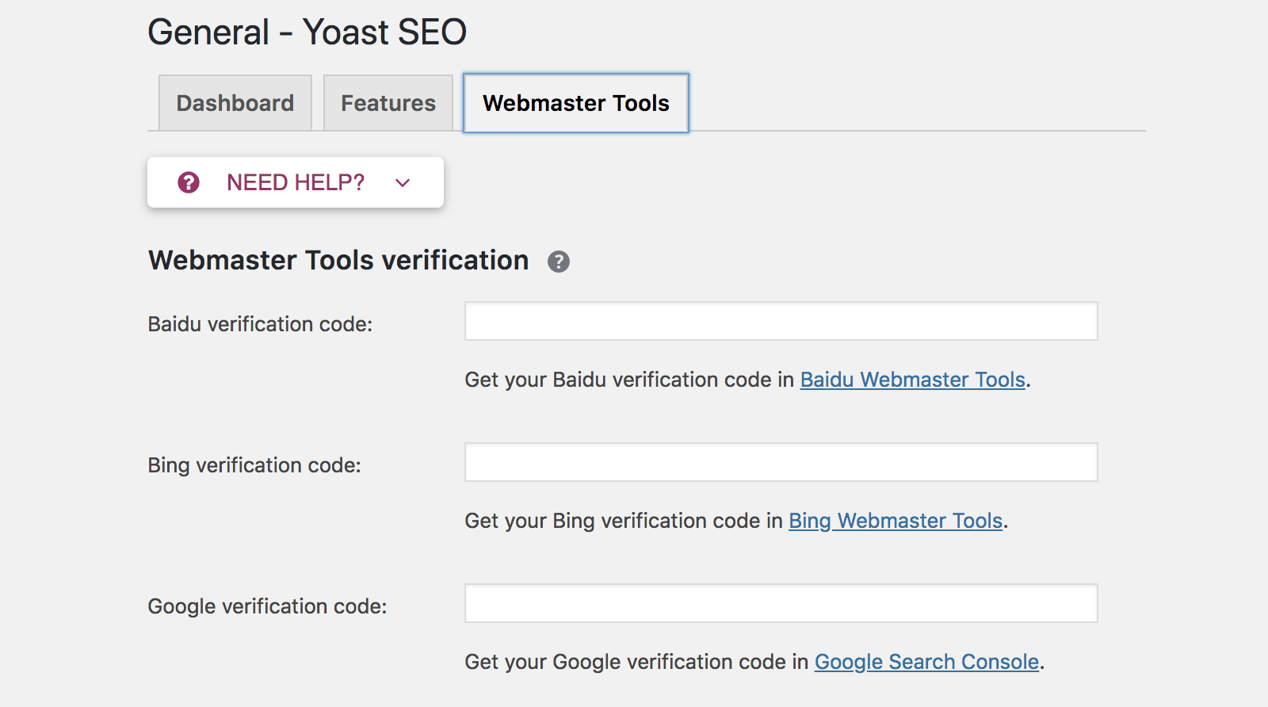The width and height of the screenshot is (1268, 707).
Task: Switch to the Features tab
Action: 388,103
